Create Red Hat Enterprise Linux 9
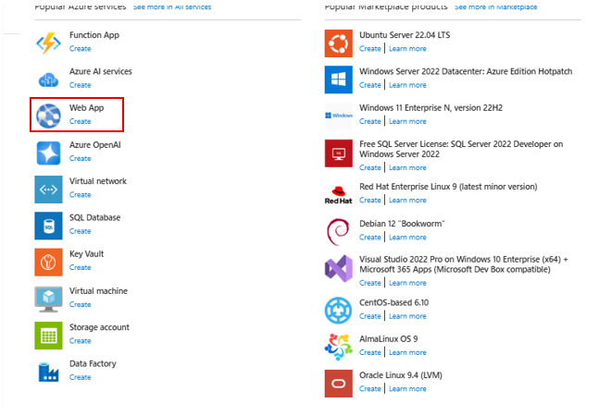This screenshot has height=416, width=599. [x=369, y=201]
